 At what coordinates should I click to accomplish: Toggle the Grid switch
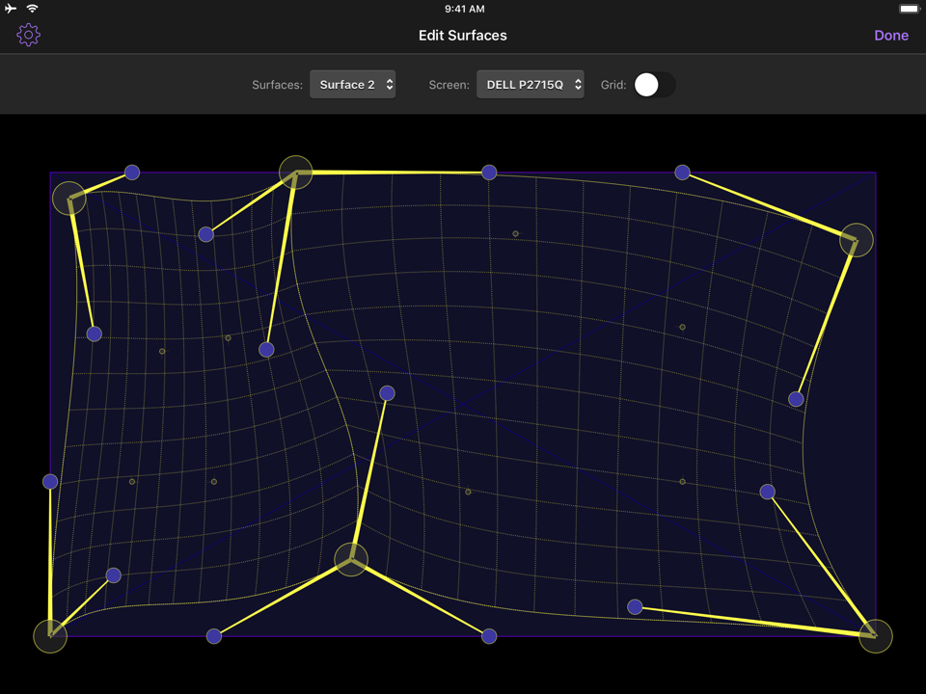(653, 85)
